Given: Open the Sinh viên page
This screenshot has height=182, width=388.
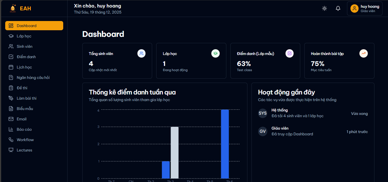Looking at the screenshot, I should 34,46.
